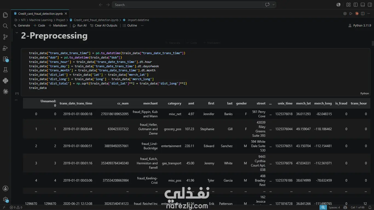Open the Explorer view in activity bar
Screen dimensions: 374x210
(x=5, y=15)
